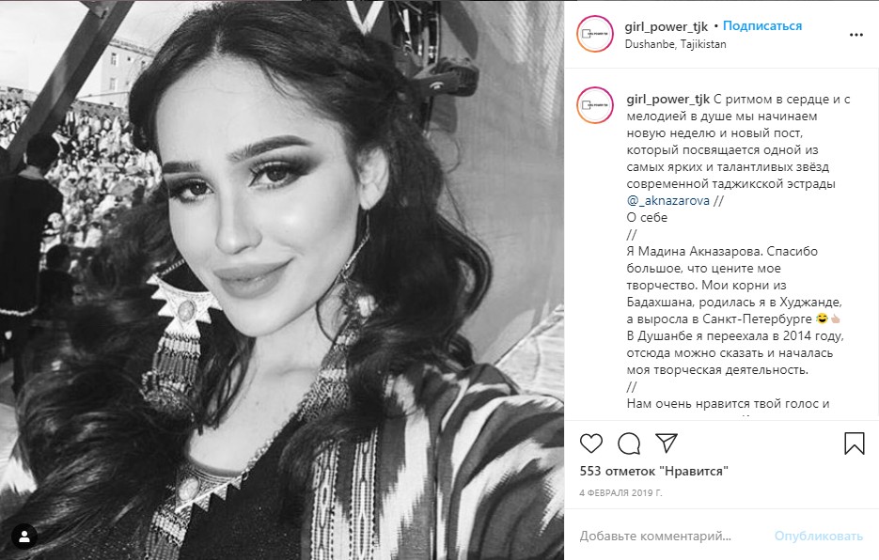
Task: Open girl_power_tjk avatar beside caption
Action: coord(595,105)
